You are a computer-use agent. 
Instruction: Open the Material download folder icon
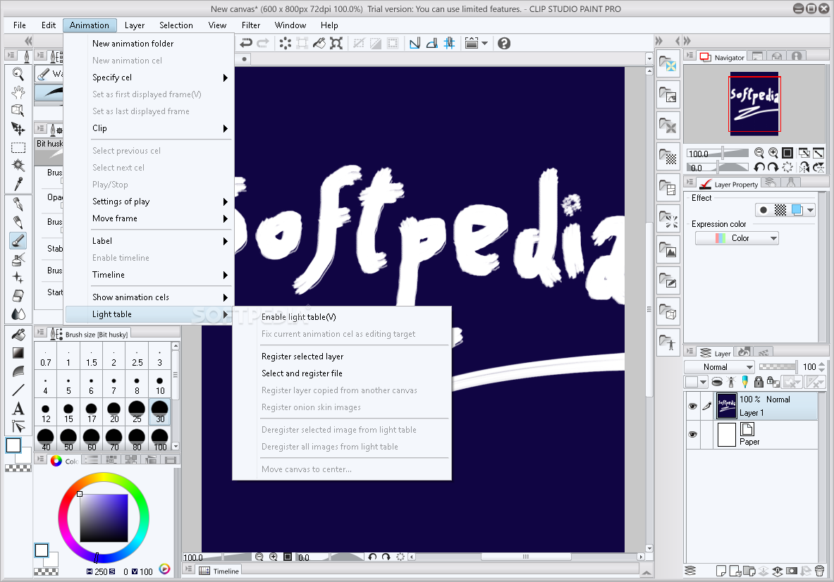(x=668, y=64)
